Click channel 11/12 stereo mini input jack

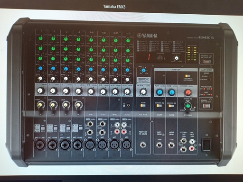128,105
